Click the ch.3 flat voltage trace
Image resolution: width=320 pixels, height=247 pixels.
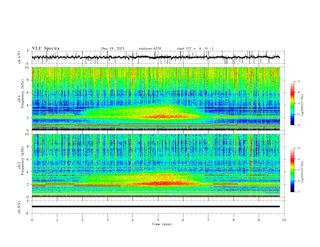[156, 207]
